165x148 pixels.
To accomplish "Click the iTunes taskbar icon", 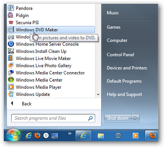I will tap(118, 136).
